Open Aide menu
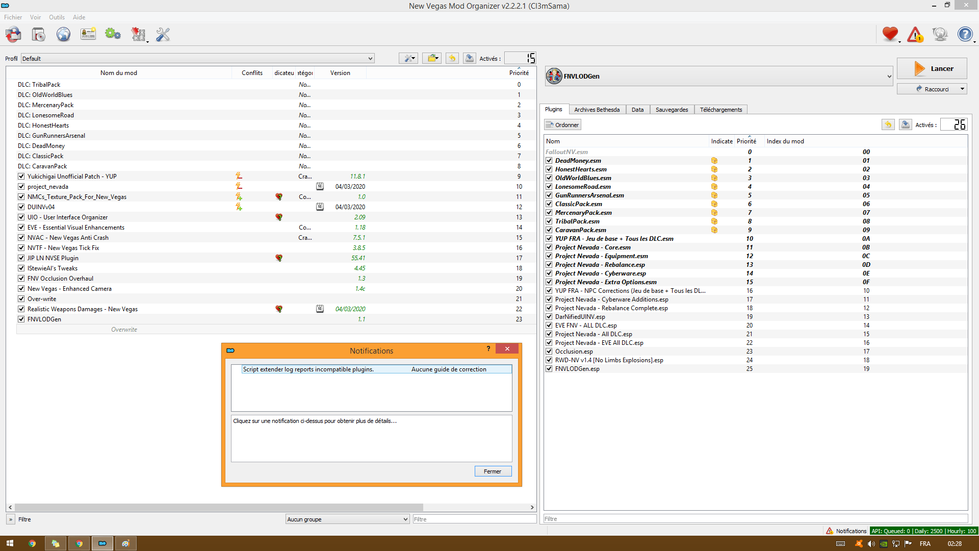 [x=79, y=17]
